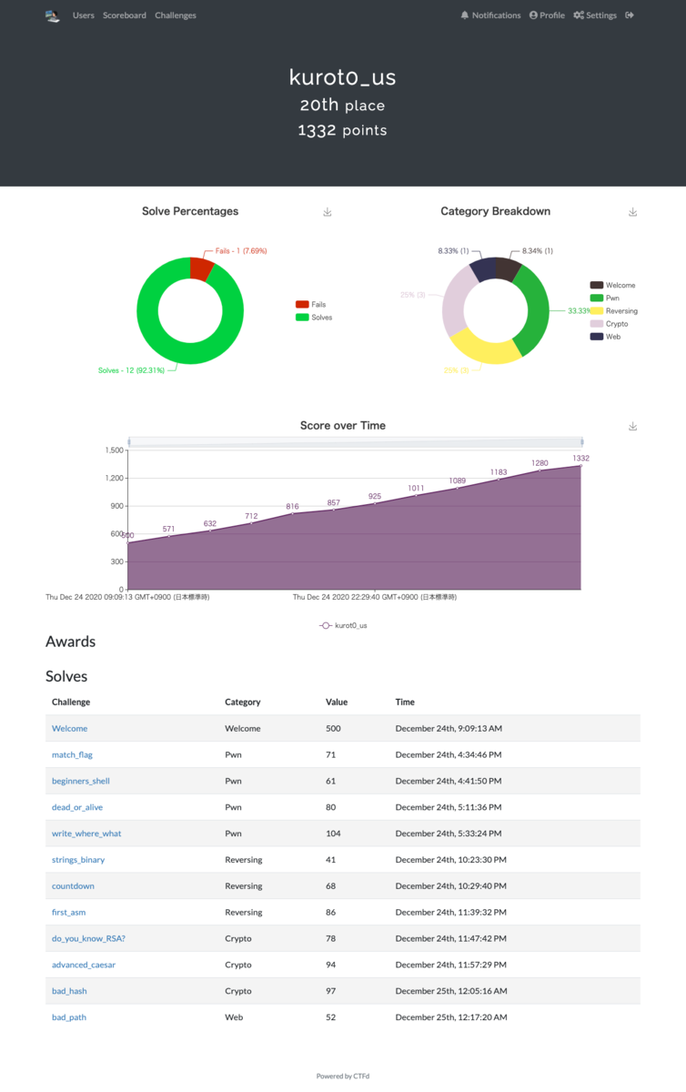Click the Awards section heading
686x1092 pixels.
(x=71, y=642)
